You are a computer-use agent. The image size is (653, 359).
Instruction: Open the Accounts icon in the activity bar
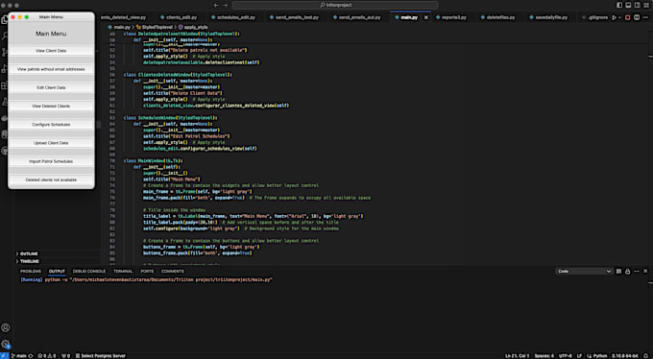(6, 328)
